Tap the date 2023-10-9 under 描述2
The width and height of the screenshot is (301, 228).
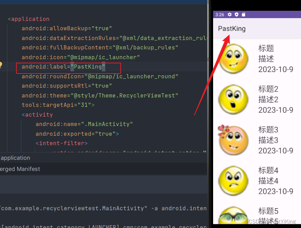276,110
